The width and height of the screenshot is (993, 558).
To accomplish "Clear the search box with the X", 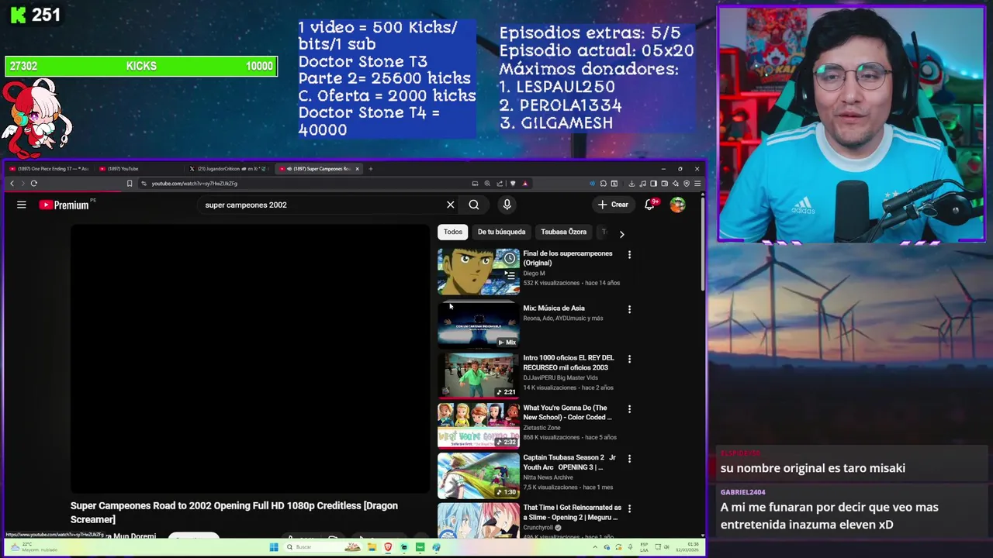I will click(x=450, y=205).
